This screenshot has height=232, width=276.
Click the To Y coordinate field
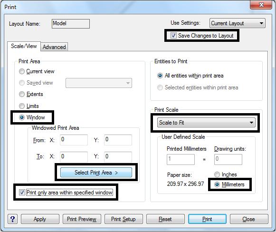click(x=118, y=157)
